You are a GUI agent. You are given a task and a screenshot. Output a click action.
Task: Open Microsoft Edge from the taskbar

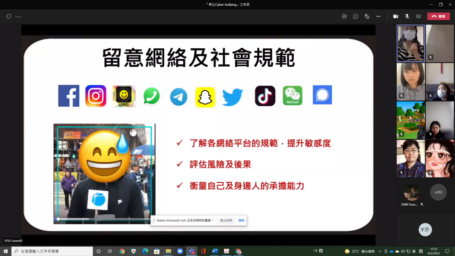(145, 251)
